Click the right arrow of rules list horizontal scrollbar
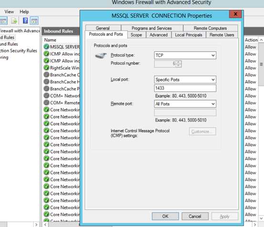The height and width of the screenshot is (227, 264). coord(255,225)
